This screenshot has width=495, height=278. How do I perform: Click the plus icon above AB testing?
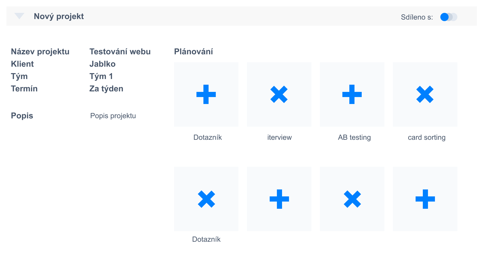(352, 94)
